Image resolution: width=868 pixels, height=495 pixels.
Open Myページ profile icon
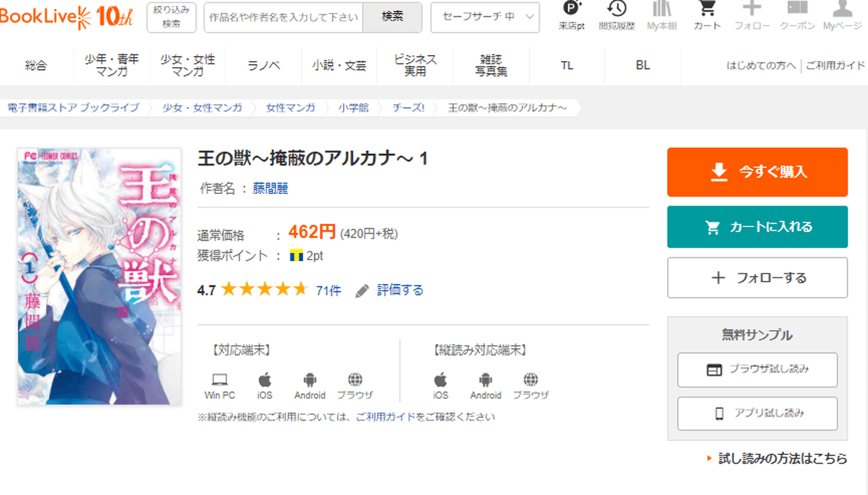[x=842, y=9]
